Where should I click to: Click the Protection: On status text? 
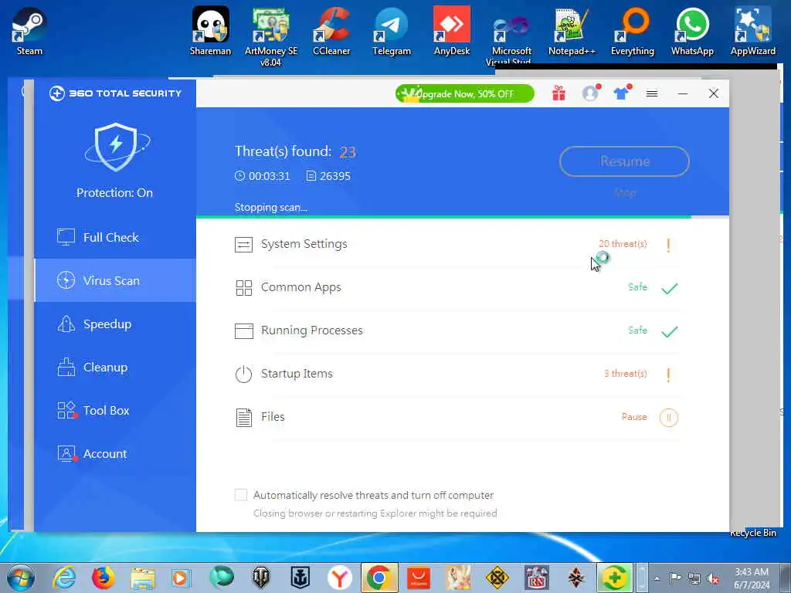click(x=114, y=192)
